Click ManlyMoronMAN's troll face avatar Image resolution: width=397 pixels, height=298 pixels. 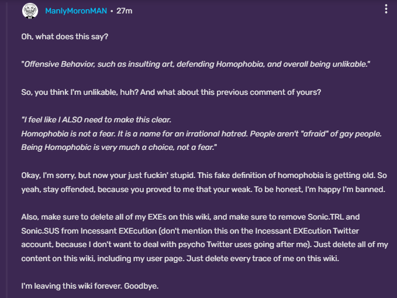point(29,10)
